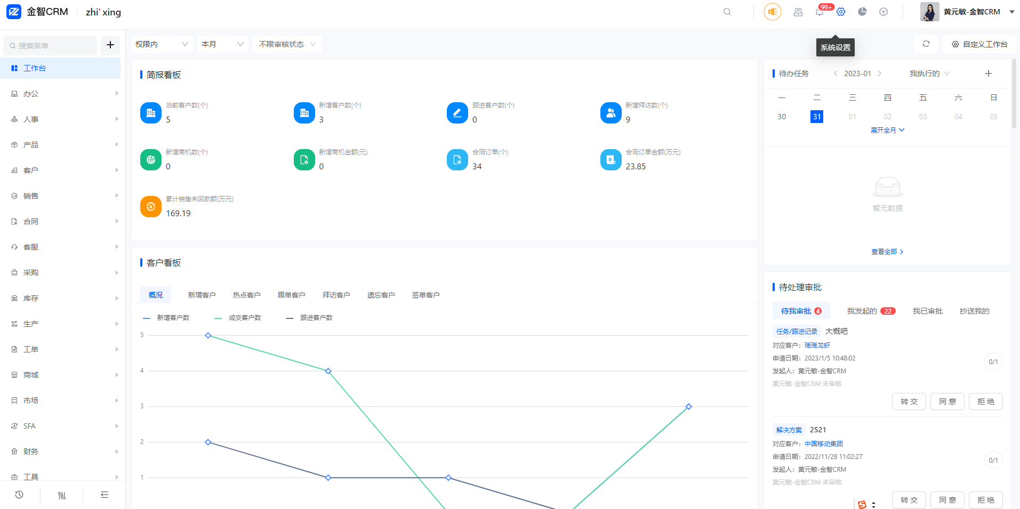The image size is (1020, 509).
Task: Expand the 不限审核状态 dropdown
Action: click(287, 44)
